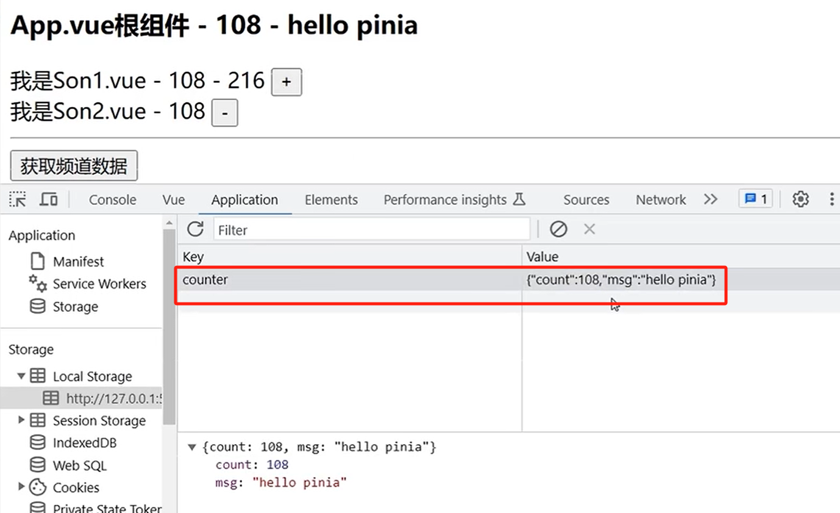Switch to the Network tab

pos(661,199)
